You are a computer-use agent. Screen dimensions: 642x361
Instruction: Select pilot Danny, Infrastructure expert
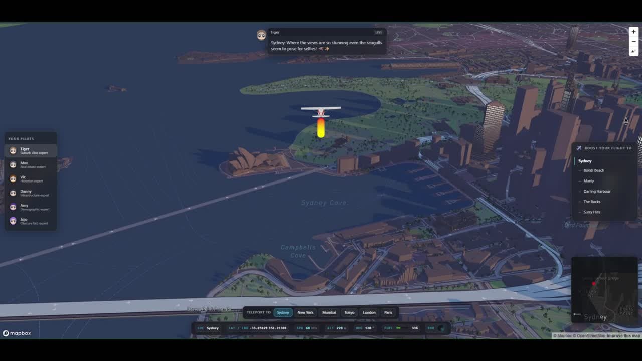[x=31, y=193]
